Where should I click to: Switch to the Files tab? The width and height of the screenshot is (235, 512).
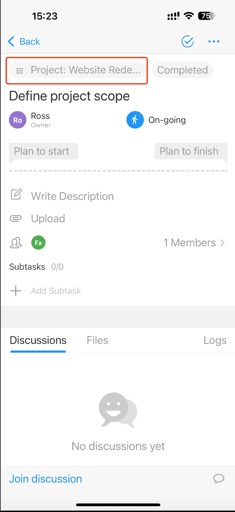pyautogui.click(x=97, y=340)
